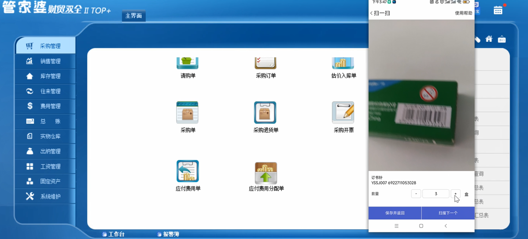Click the quantity input field showing 3

(436, 194)
